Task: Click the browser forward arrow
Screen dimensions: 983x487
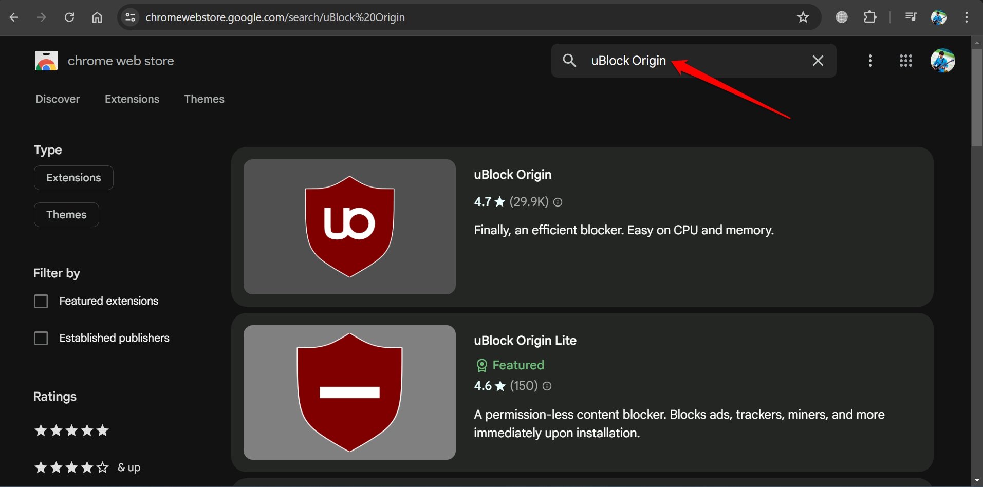Action: coord(42,17)
